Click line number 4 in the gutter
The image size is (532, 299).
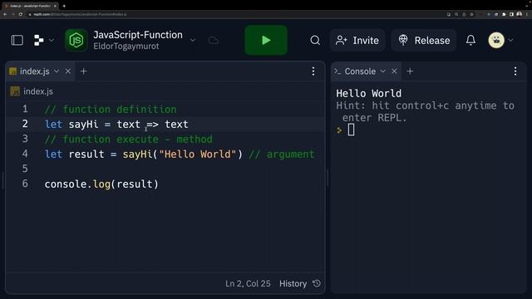[25, 154]
